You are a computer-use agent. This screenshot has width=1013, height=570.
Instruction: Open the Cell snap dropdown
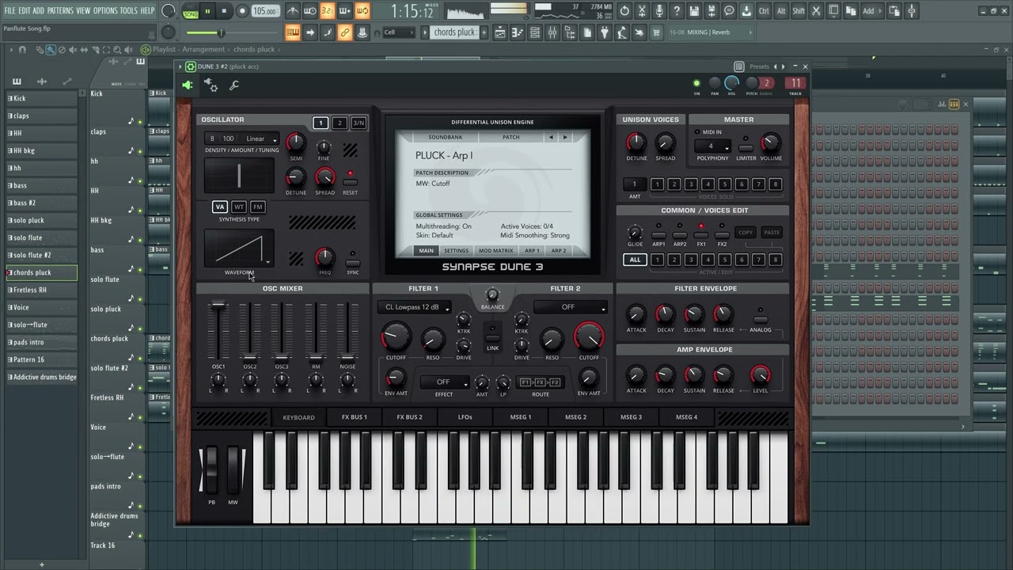pos(400,32)
